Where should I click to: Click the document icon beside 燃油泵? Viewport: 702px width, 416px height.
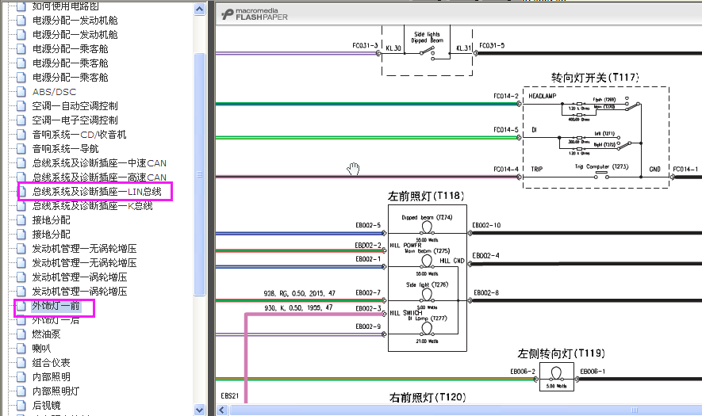21,334
